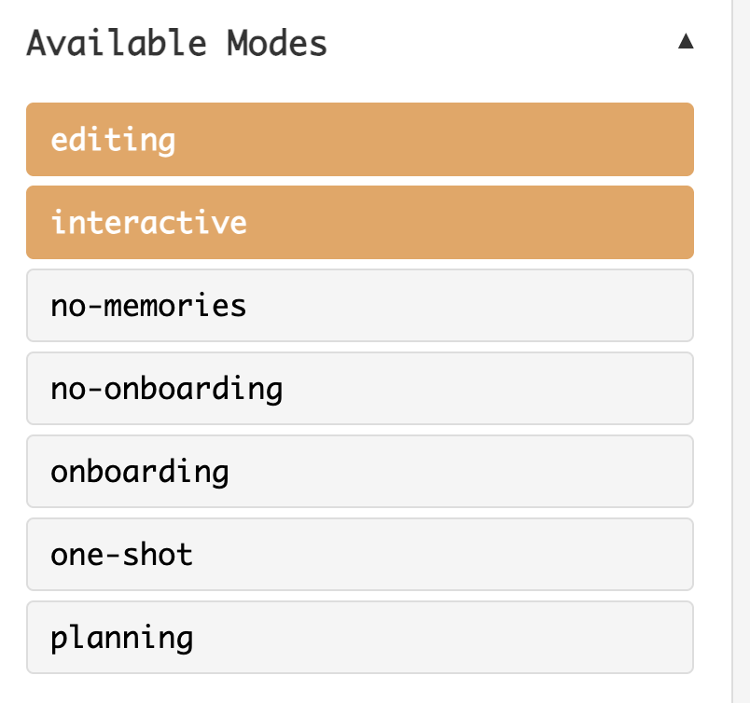Enable the no-memories mode
This screenshot has height=703, width=750.
click(360, 305)
